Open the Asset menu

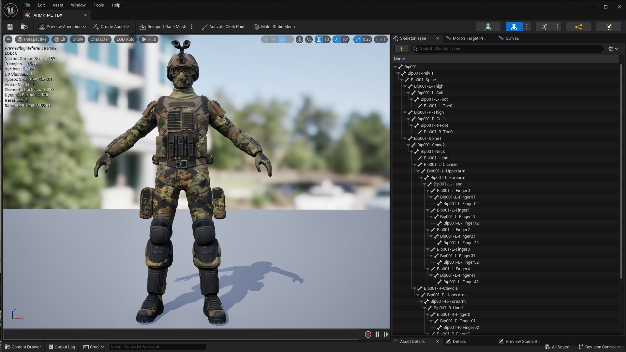(x=58, y=5)
